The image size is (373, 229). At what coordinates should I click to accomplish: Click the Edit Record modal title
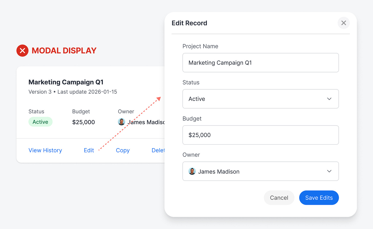pos(189,23)
